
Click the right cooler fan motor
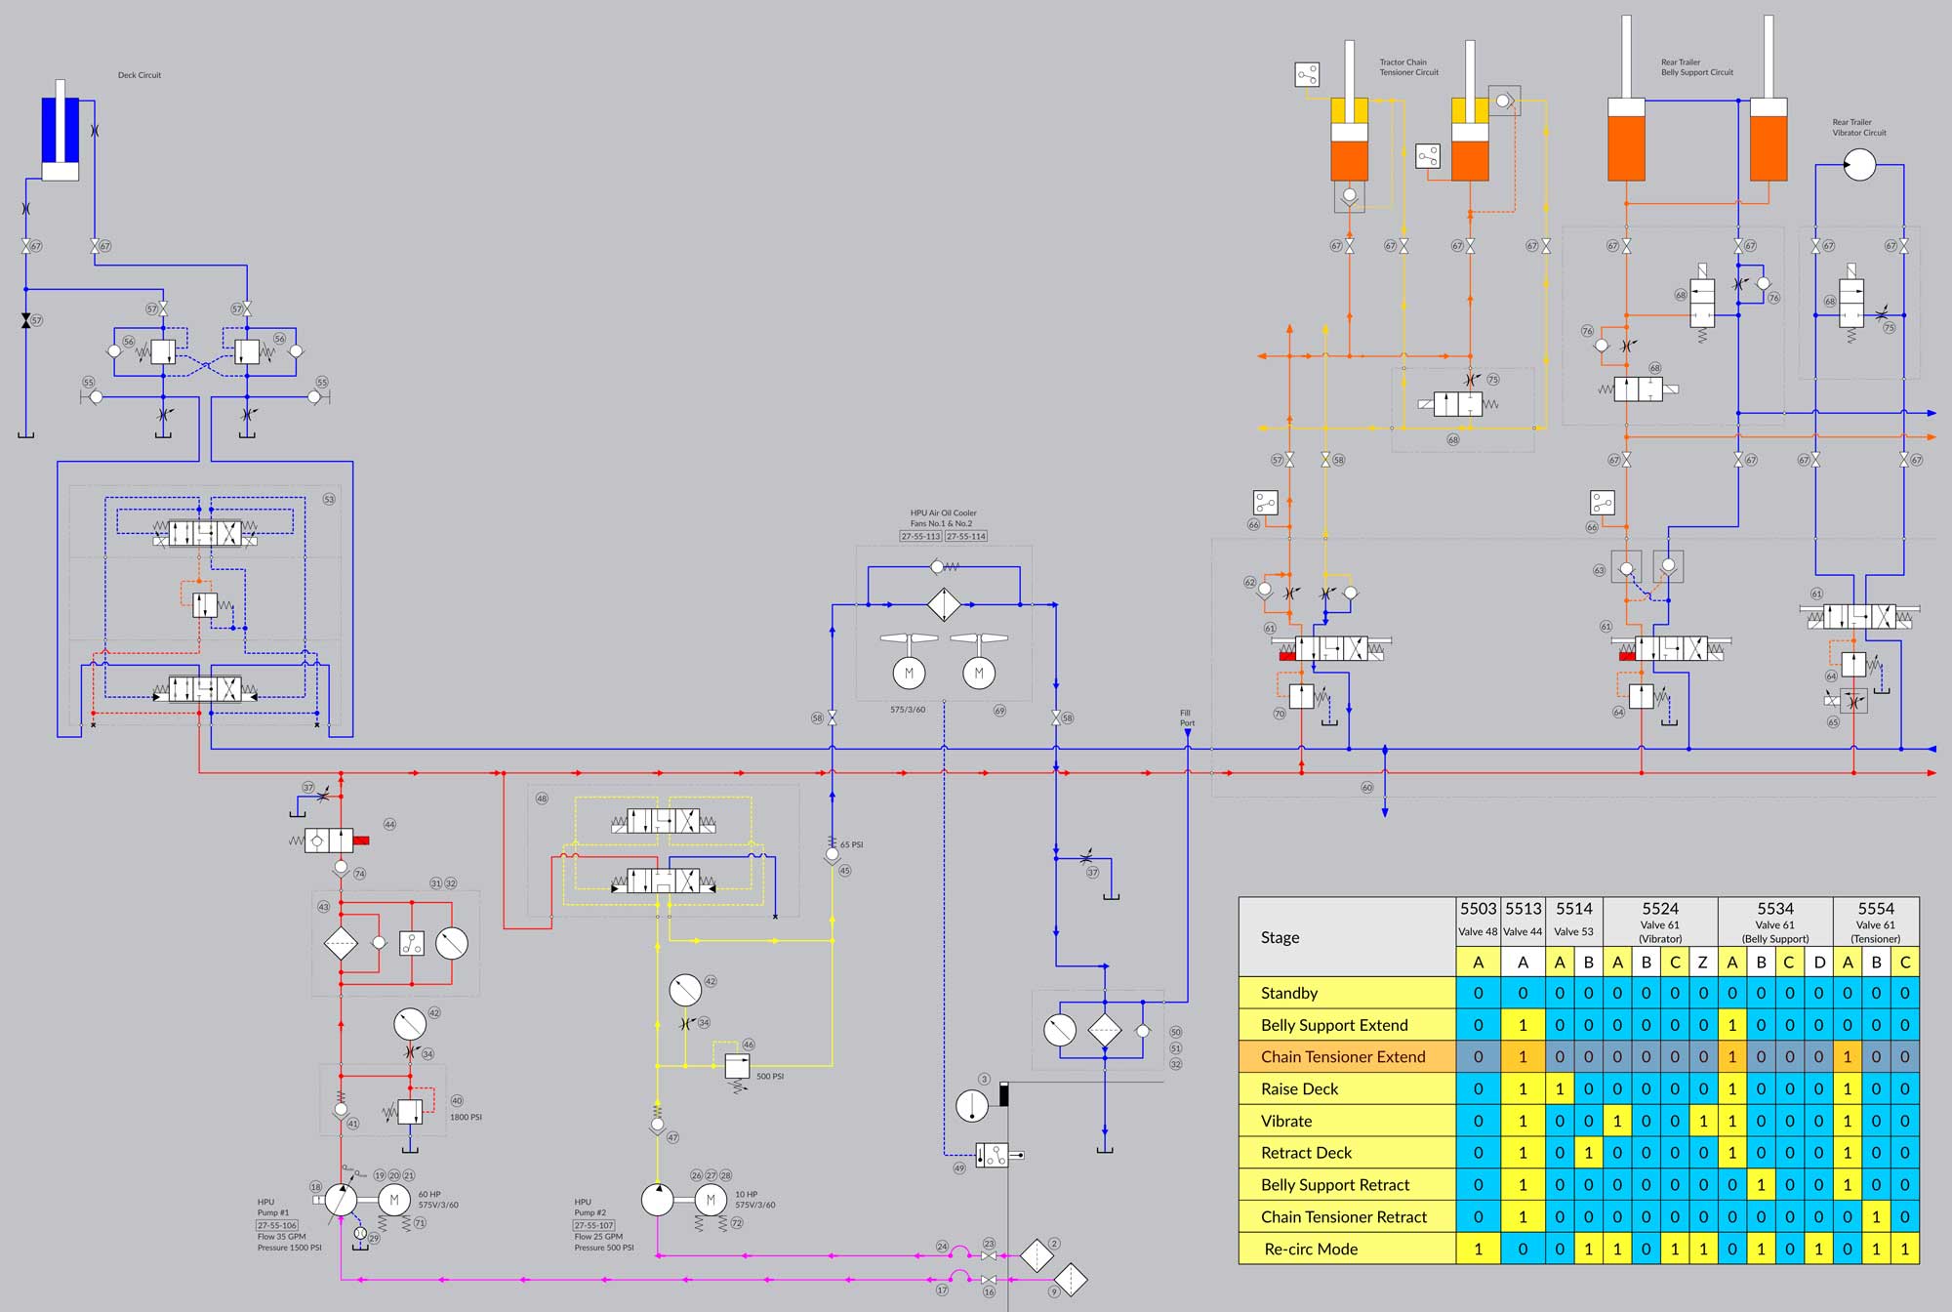[979, 673]
